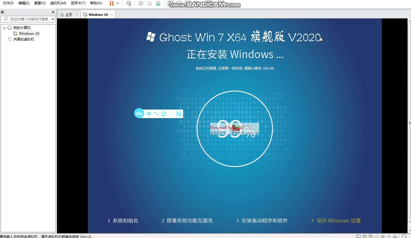Toggle Chinese/English mode on the IME bar

pos(149,114)
